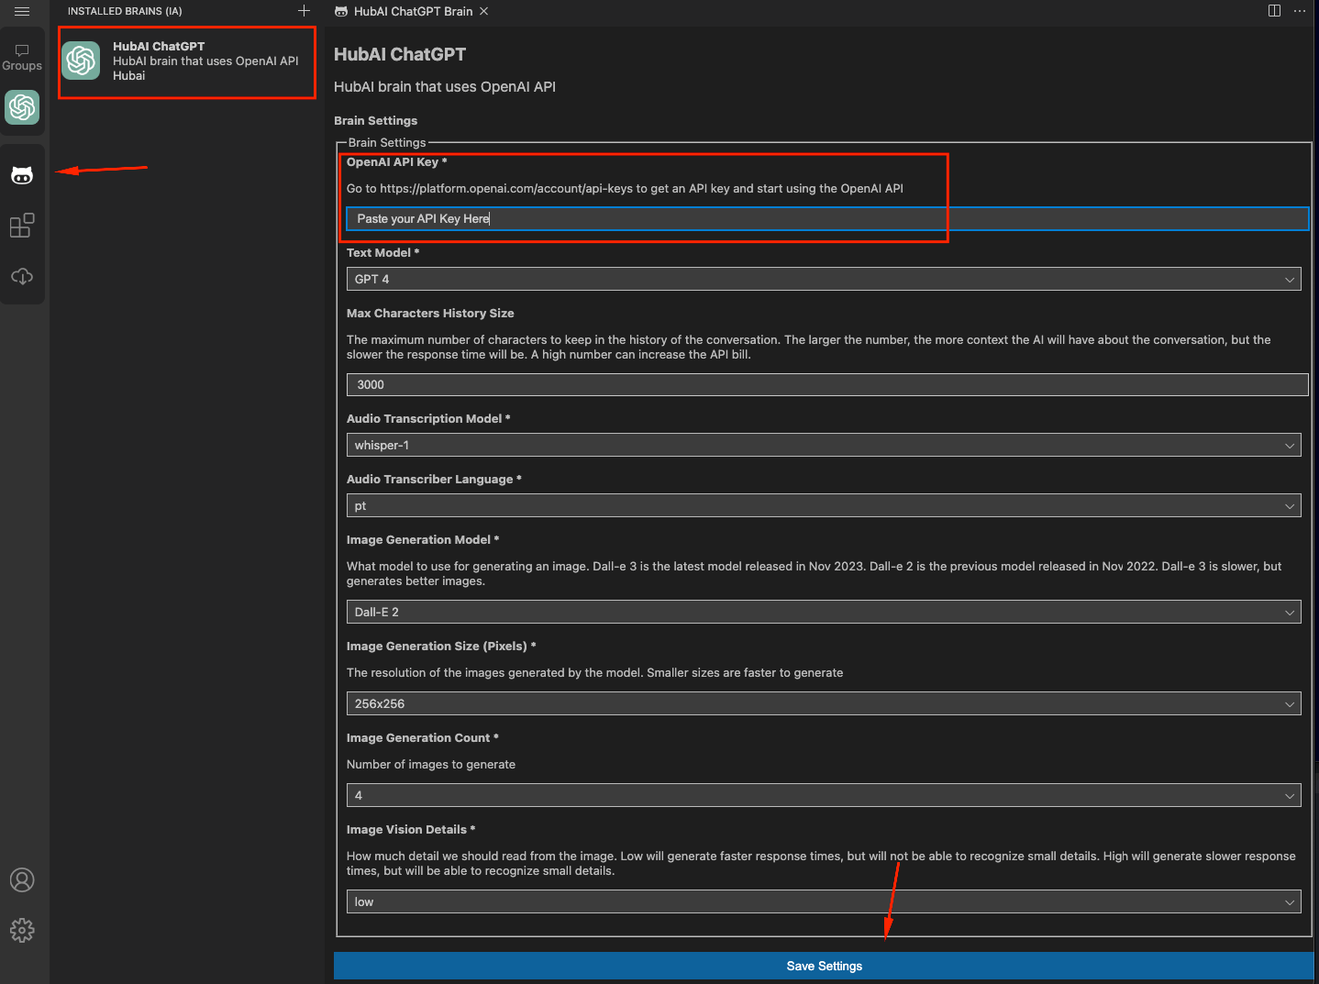Viewport: 1319px width, 984px height.
Task: Add a new brain with plus icon
Action: click(304, 11)
